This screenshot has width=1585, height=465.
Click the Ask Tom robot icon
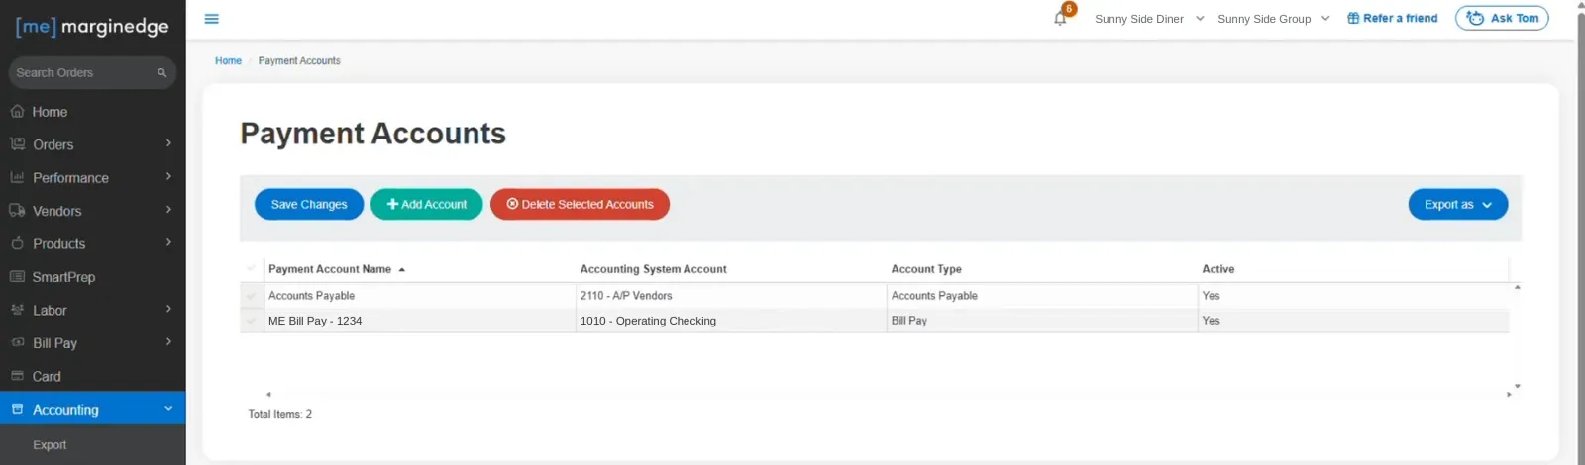click(x=1475, y=18)
